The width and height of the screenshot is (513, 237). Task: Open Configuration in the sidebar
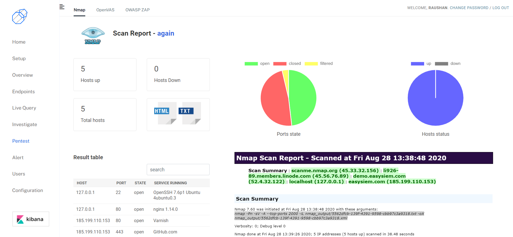[x=28, y=190]
